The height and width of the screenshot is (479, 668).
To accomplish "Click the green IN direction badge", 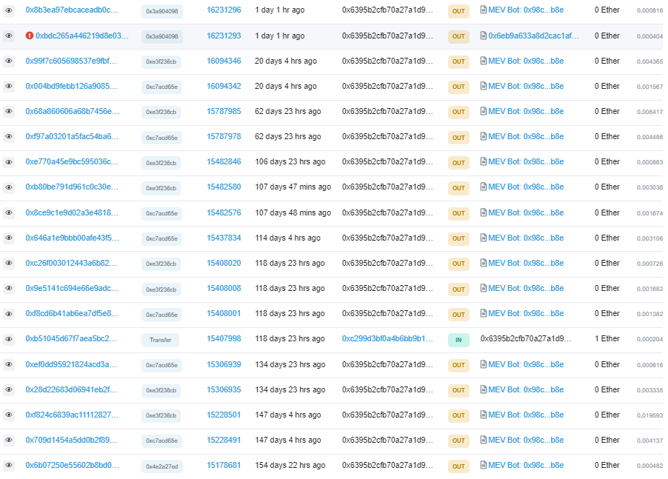I will (x=458, y=340).
